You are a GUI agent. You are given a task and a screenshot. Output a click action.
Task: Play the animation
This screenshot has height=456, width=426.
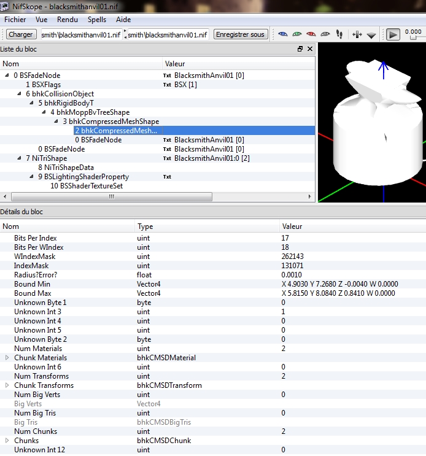393,34
